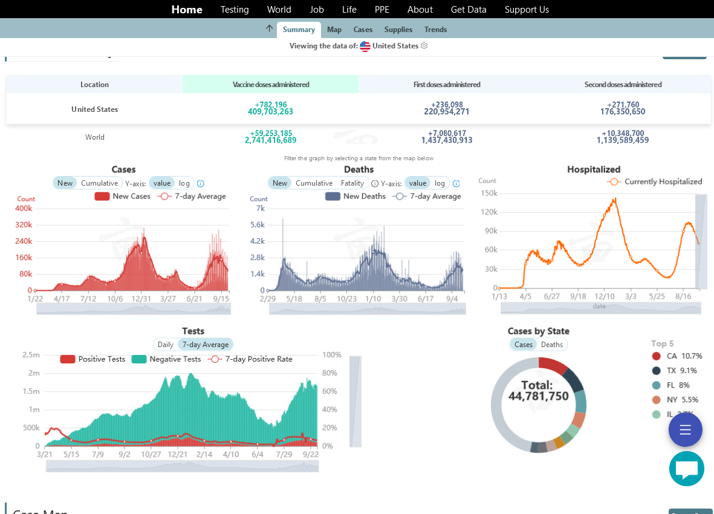Set Cases chart Y-axis to value
Viewport: 714px width, 514px height.
[161, 183]
